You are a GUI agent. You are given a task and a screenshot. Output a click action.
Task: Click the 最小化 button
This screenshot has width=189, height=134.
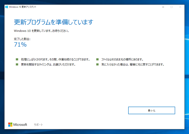pos(151,110)
